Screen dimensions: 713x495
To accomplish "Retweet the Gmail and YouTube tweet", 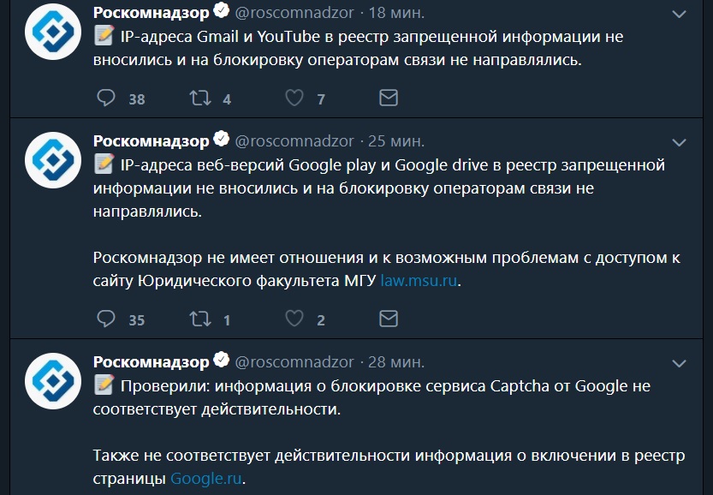I will click(199, 98).
